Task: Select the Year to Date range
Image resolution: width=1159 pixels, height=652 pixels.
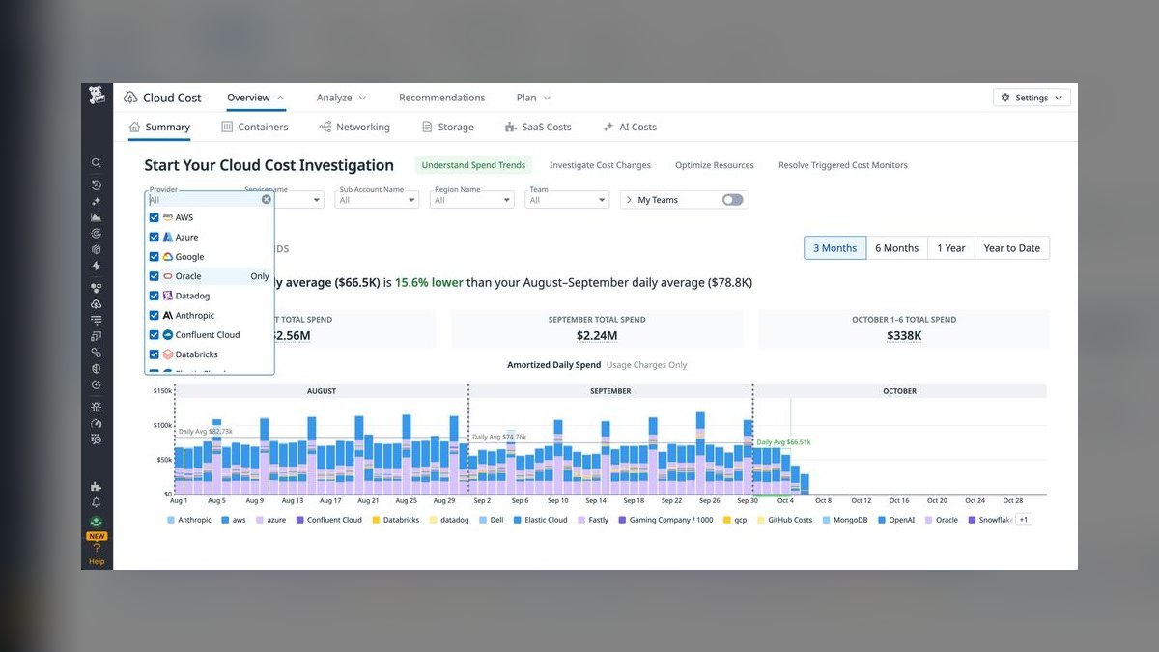Action: point(1012,248)
